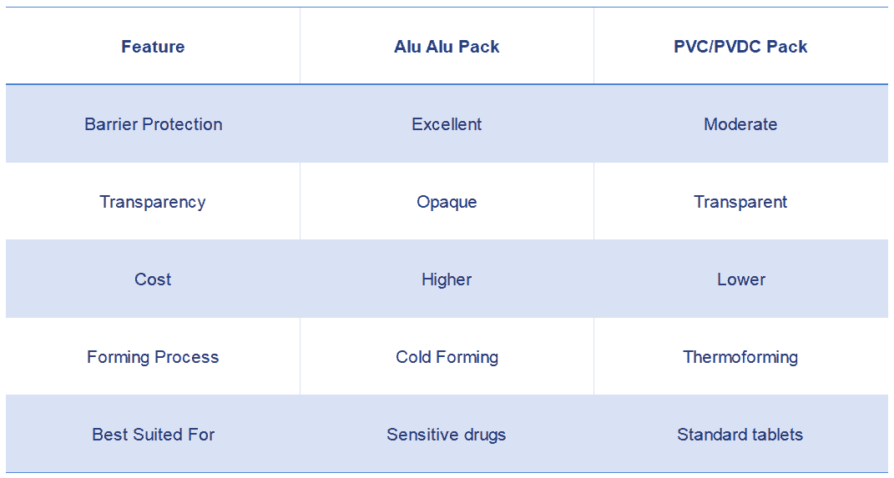Click the Higher cost cell

[x=447, y=279]
